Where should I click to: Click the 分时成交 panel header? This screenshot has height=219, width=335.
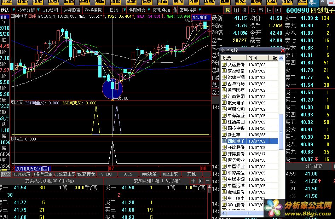point(314,166)
